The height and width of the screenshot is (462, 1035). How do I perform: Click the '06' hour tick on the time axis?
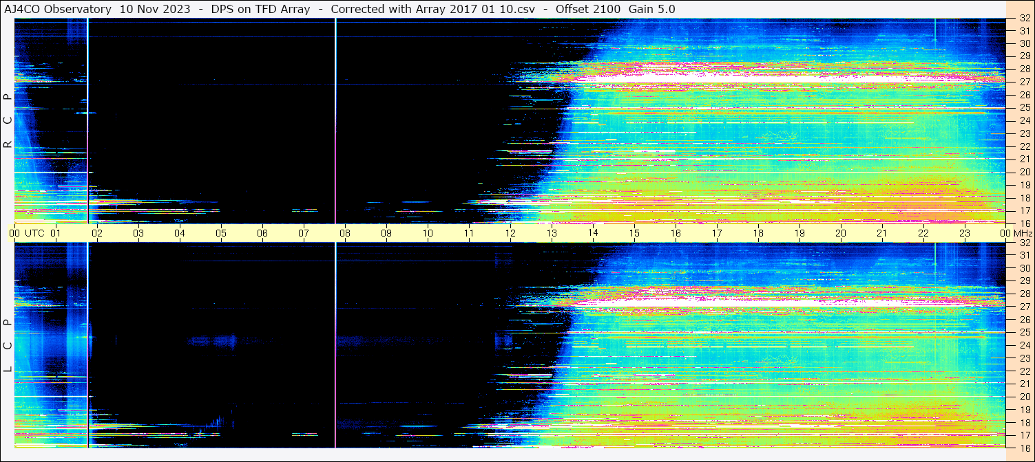[262, 233]
